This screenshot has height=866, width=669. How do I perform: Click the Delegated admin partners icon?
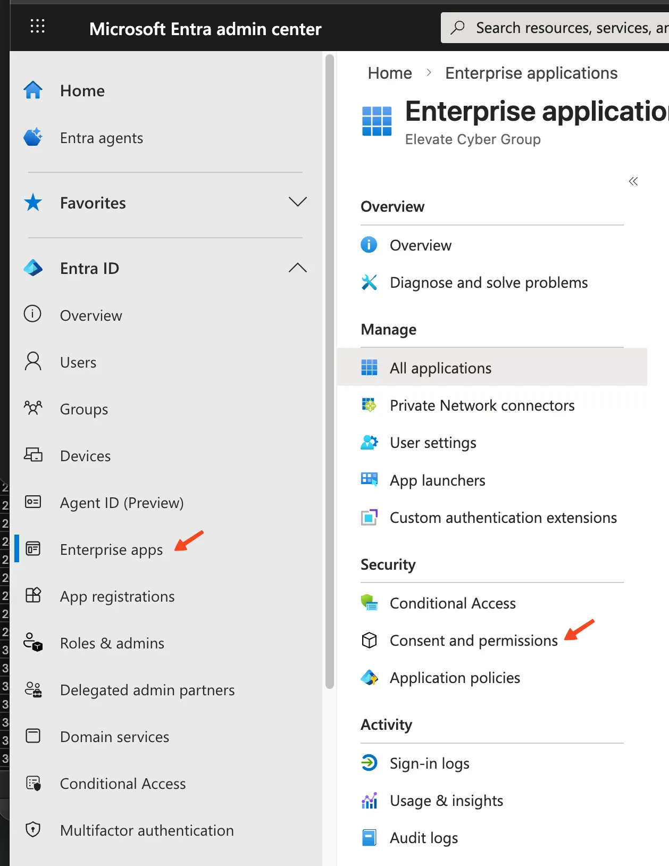(33, 689)
